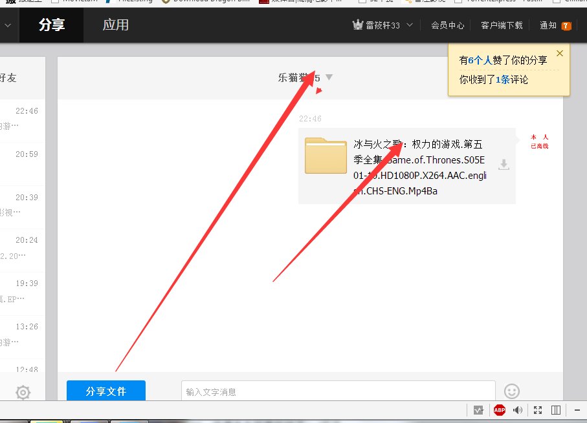587x423 pixels.
Task: Switch to the 应用 tab
Action: 115,25
